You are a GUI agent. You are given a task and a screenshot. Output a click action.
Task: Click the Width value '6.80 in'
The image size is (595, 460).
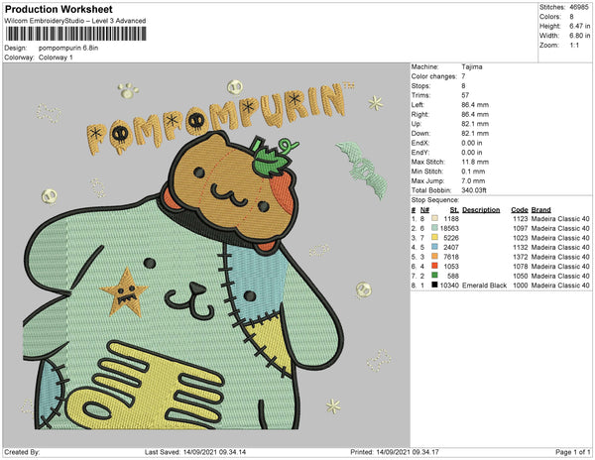(579, 36)
